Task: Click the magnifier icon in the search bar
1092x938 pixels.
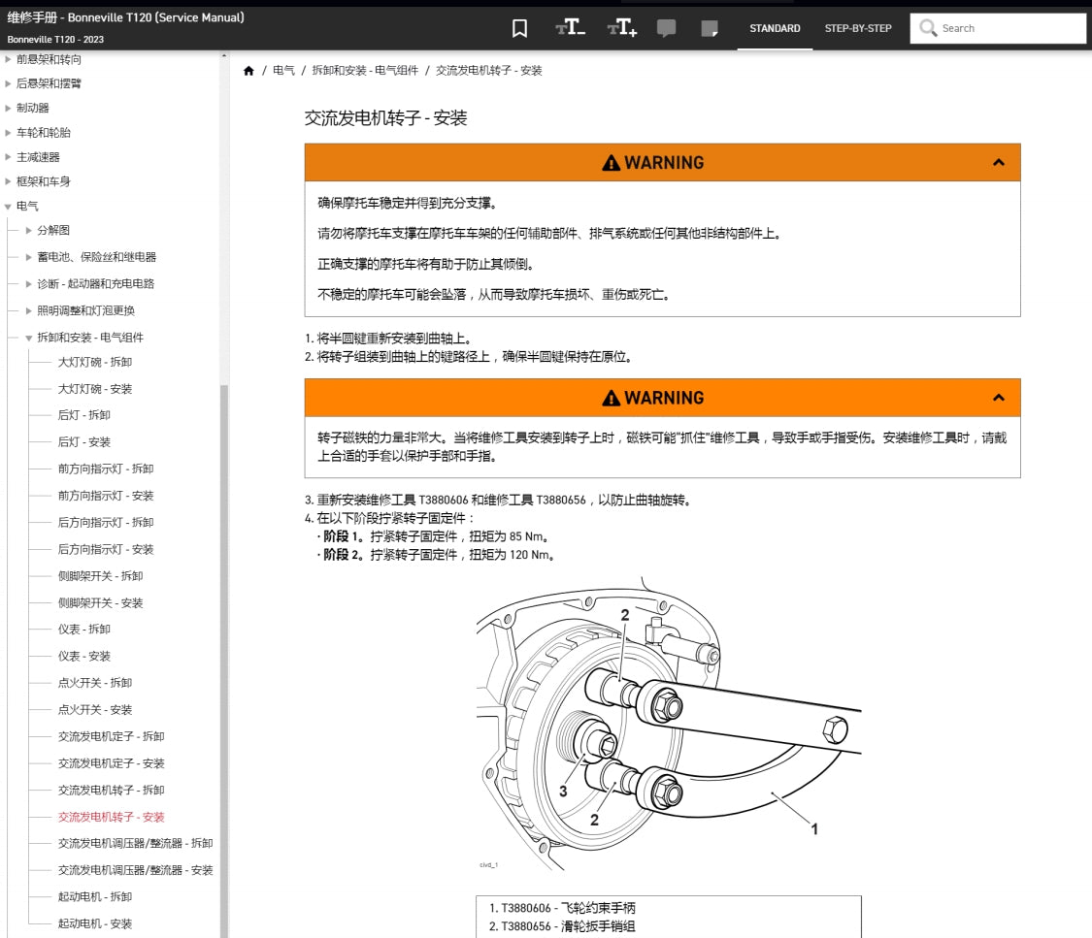Action: click(928, 28)
